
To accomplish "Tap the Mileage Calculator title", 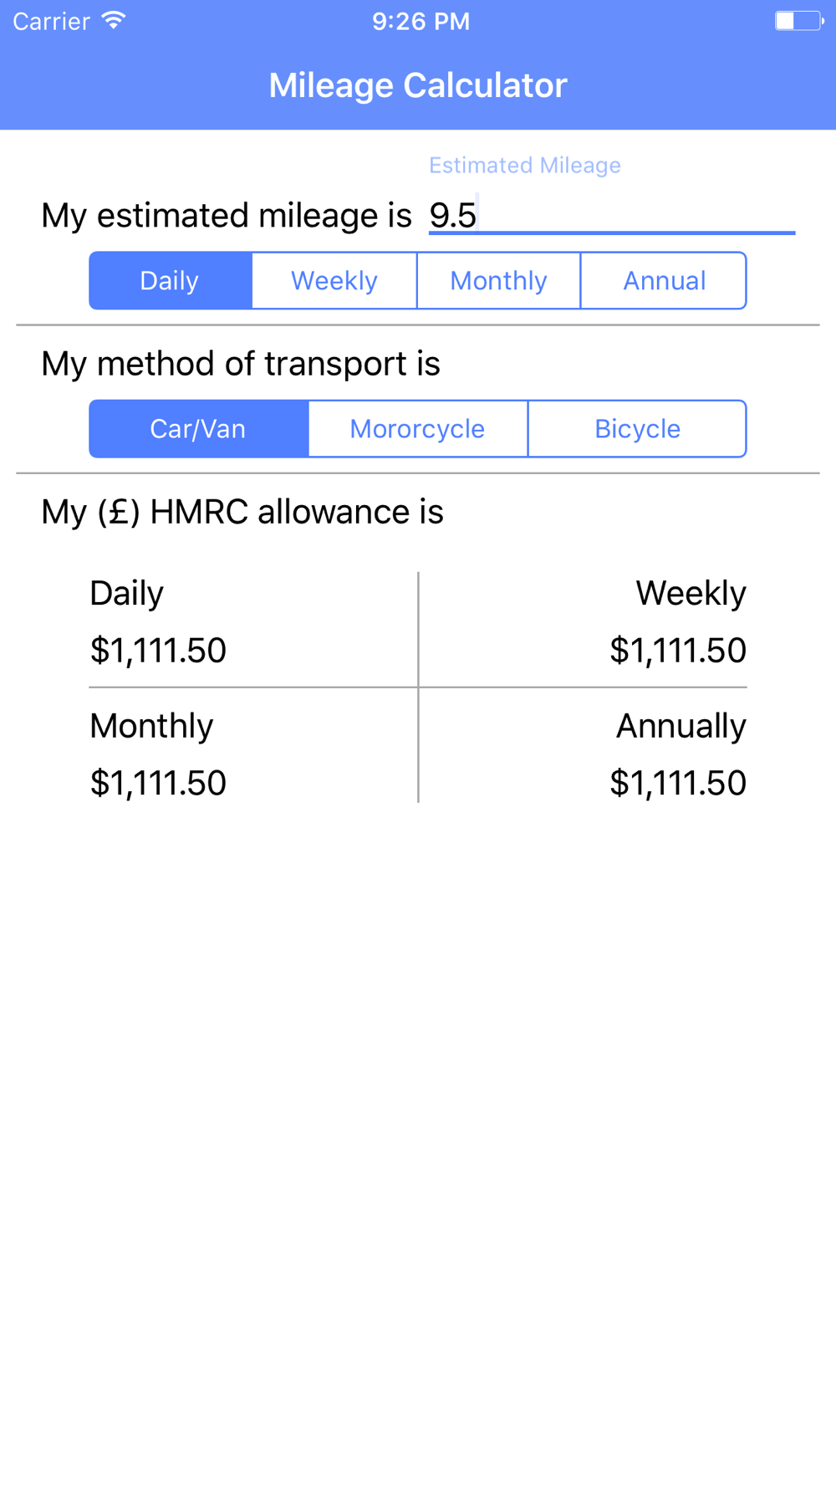I will tap(418, 85).
